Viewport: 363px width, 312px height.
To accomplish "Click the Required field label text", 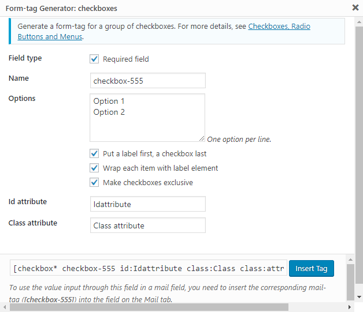I will point(125,59).
